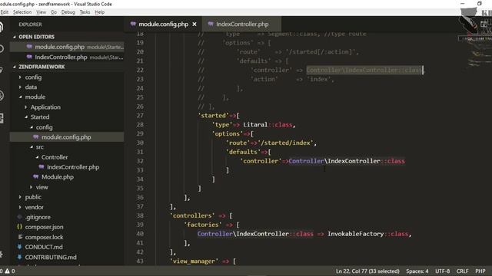Viewport: 492px width, 276px height.
Task: Collapse the src folder
Action: (x=39, y=147)
